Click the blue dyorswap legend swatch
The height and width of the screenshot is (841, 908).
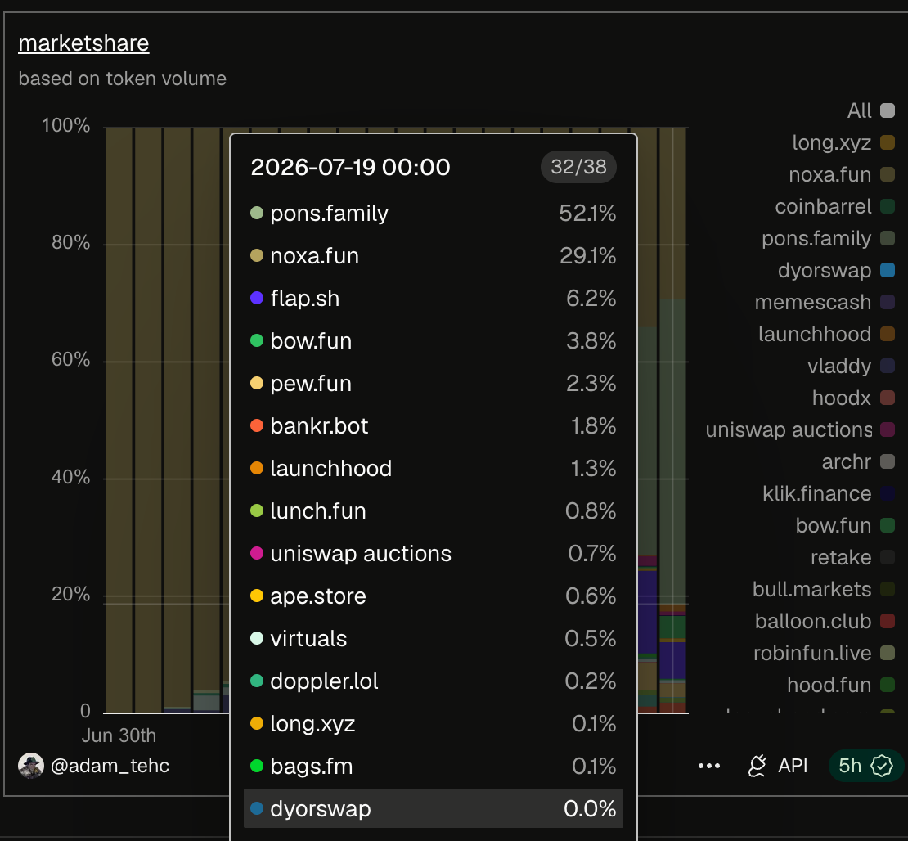click(x=888, y=270)
